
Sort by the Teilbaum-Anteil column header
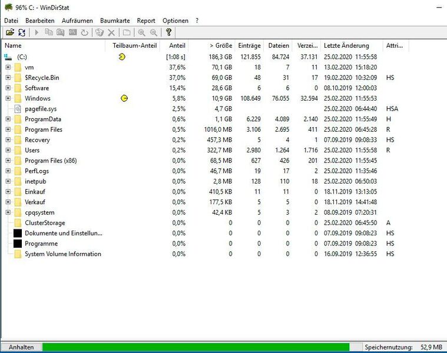coord(133,45)
